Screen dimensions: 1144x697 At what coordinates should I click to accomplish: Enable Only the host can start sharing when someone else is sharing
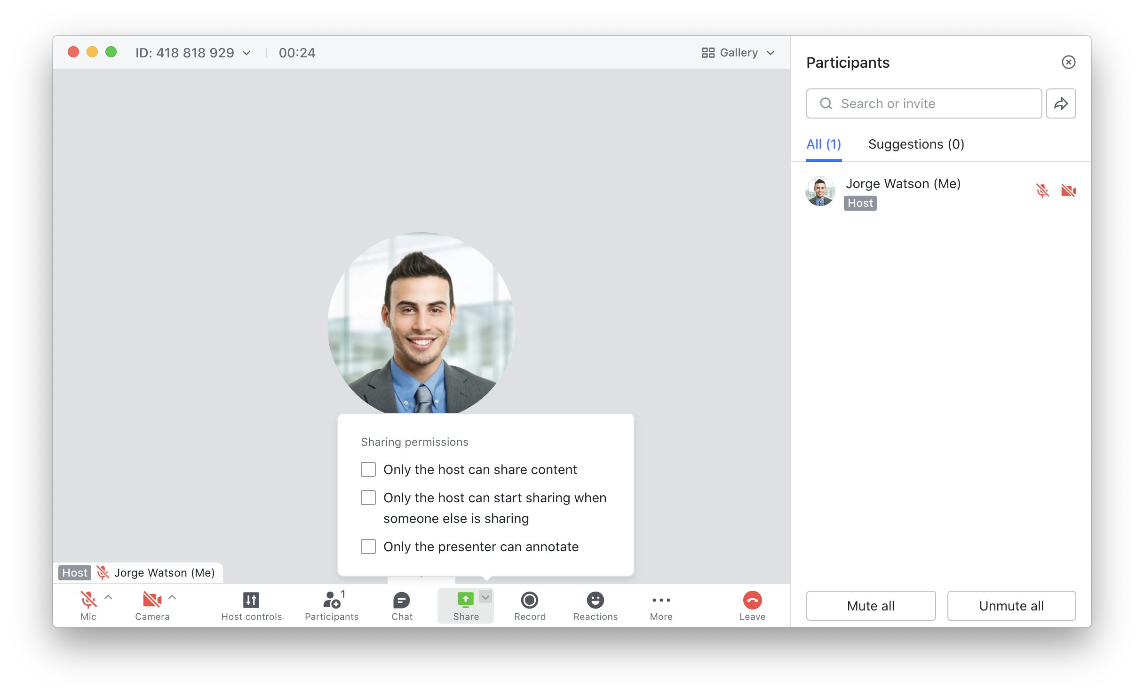coord(368,498)
